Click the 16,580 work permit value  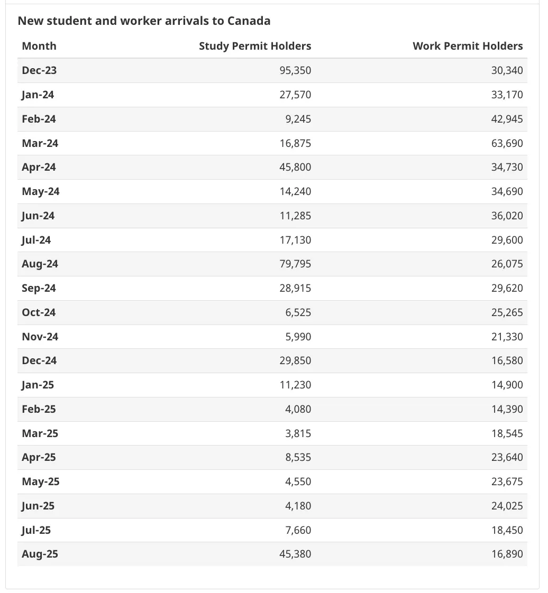point(507,360)
